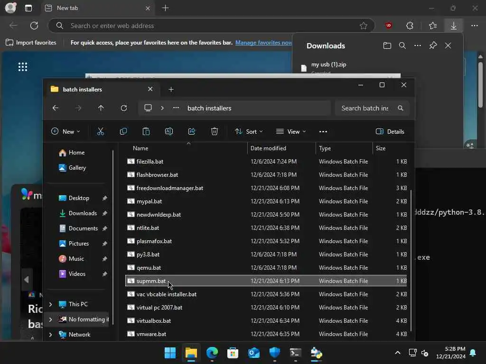Refresh the Edge page

[34, 26]
